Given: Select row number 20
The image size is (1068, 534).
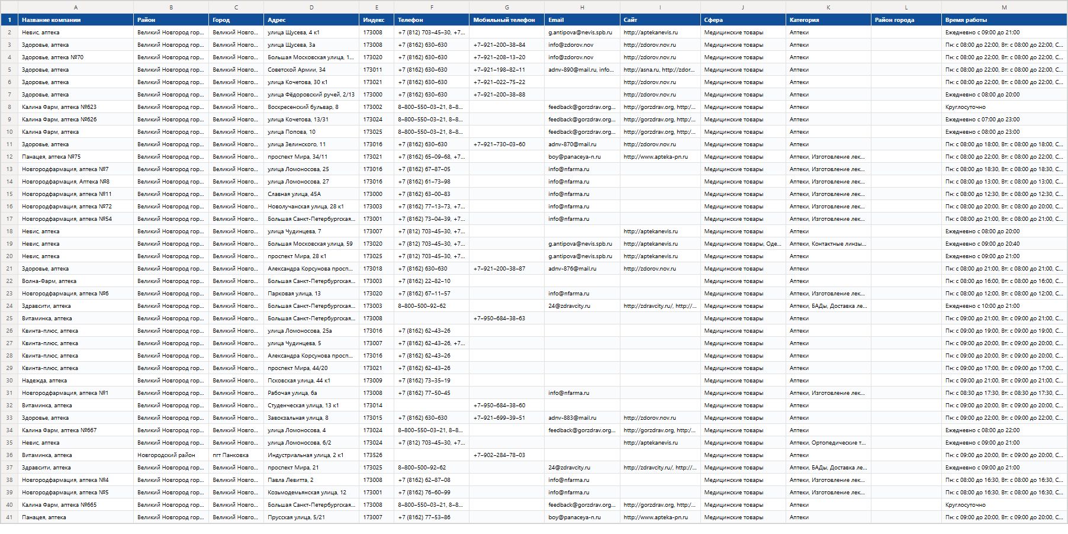Looking at the screenshot, I should (9, 256).
